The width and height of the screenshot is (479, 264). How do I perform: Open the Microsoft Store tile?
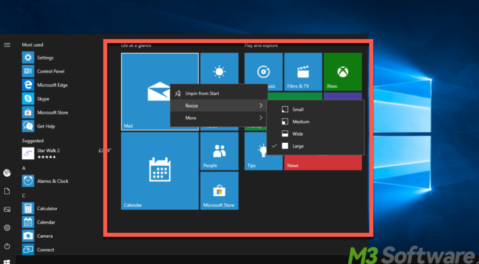click(219, 191)
